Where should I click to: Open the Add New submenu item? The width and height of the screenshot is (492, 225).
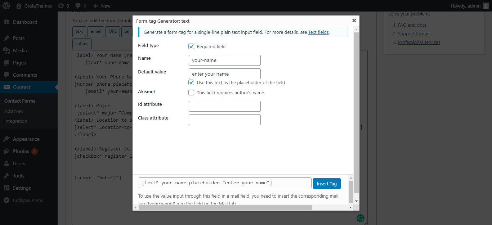14,111
